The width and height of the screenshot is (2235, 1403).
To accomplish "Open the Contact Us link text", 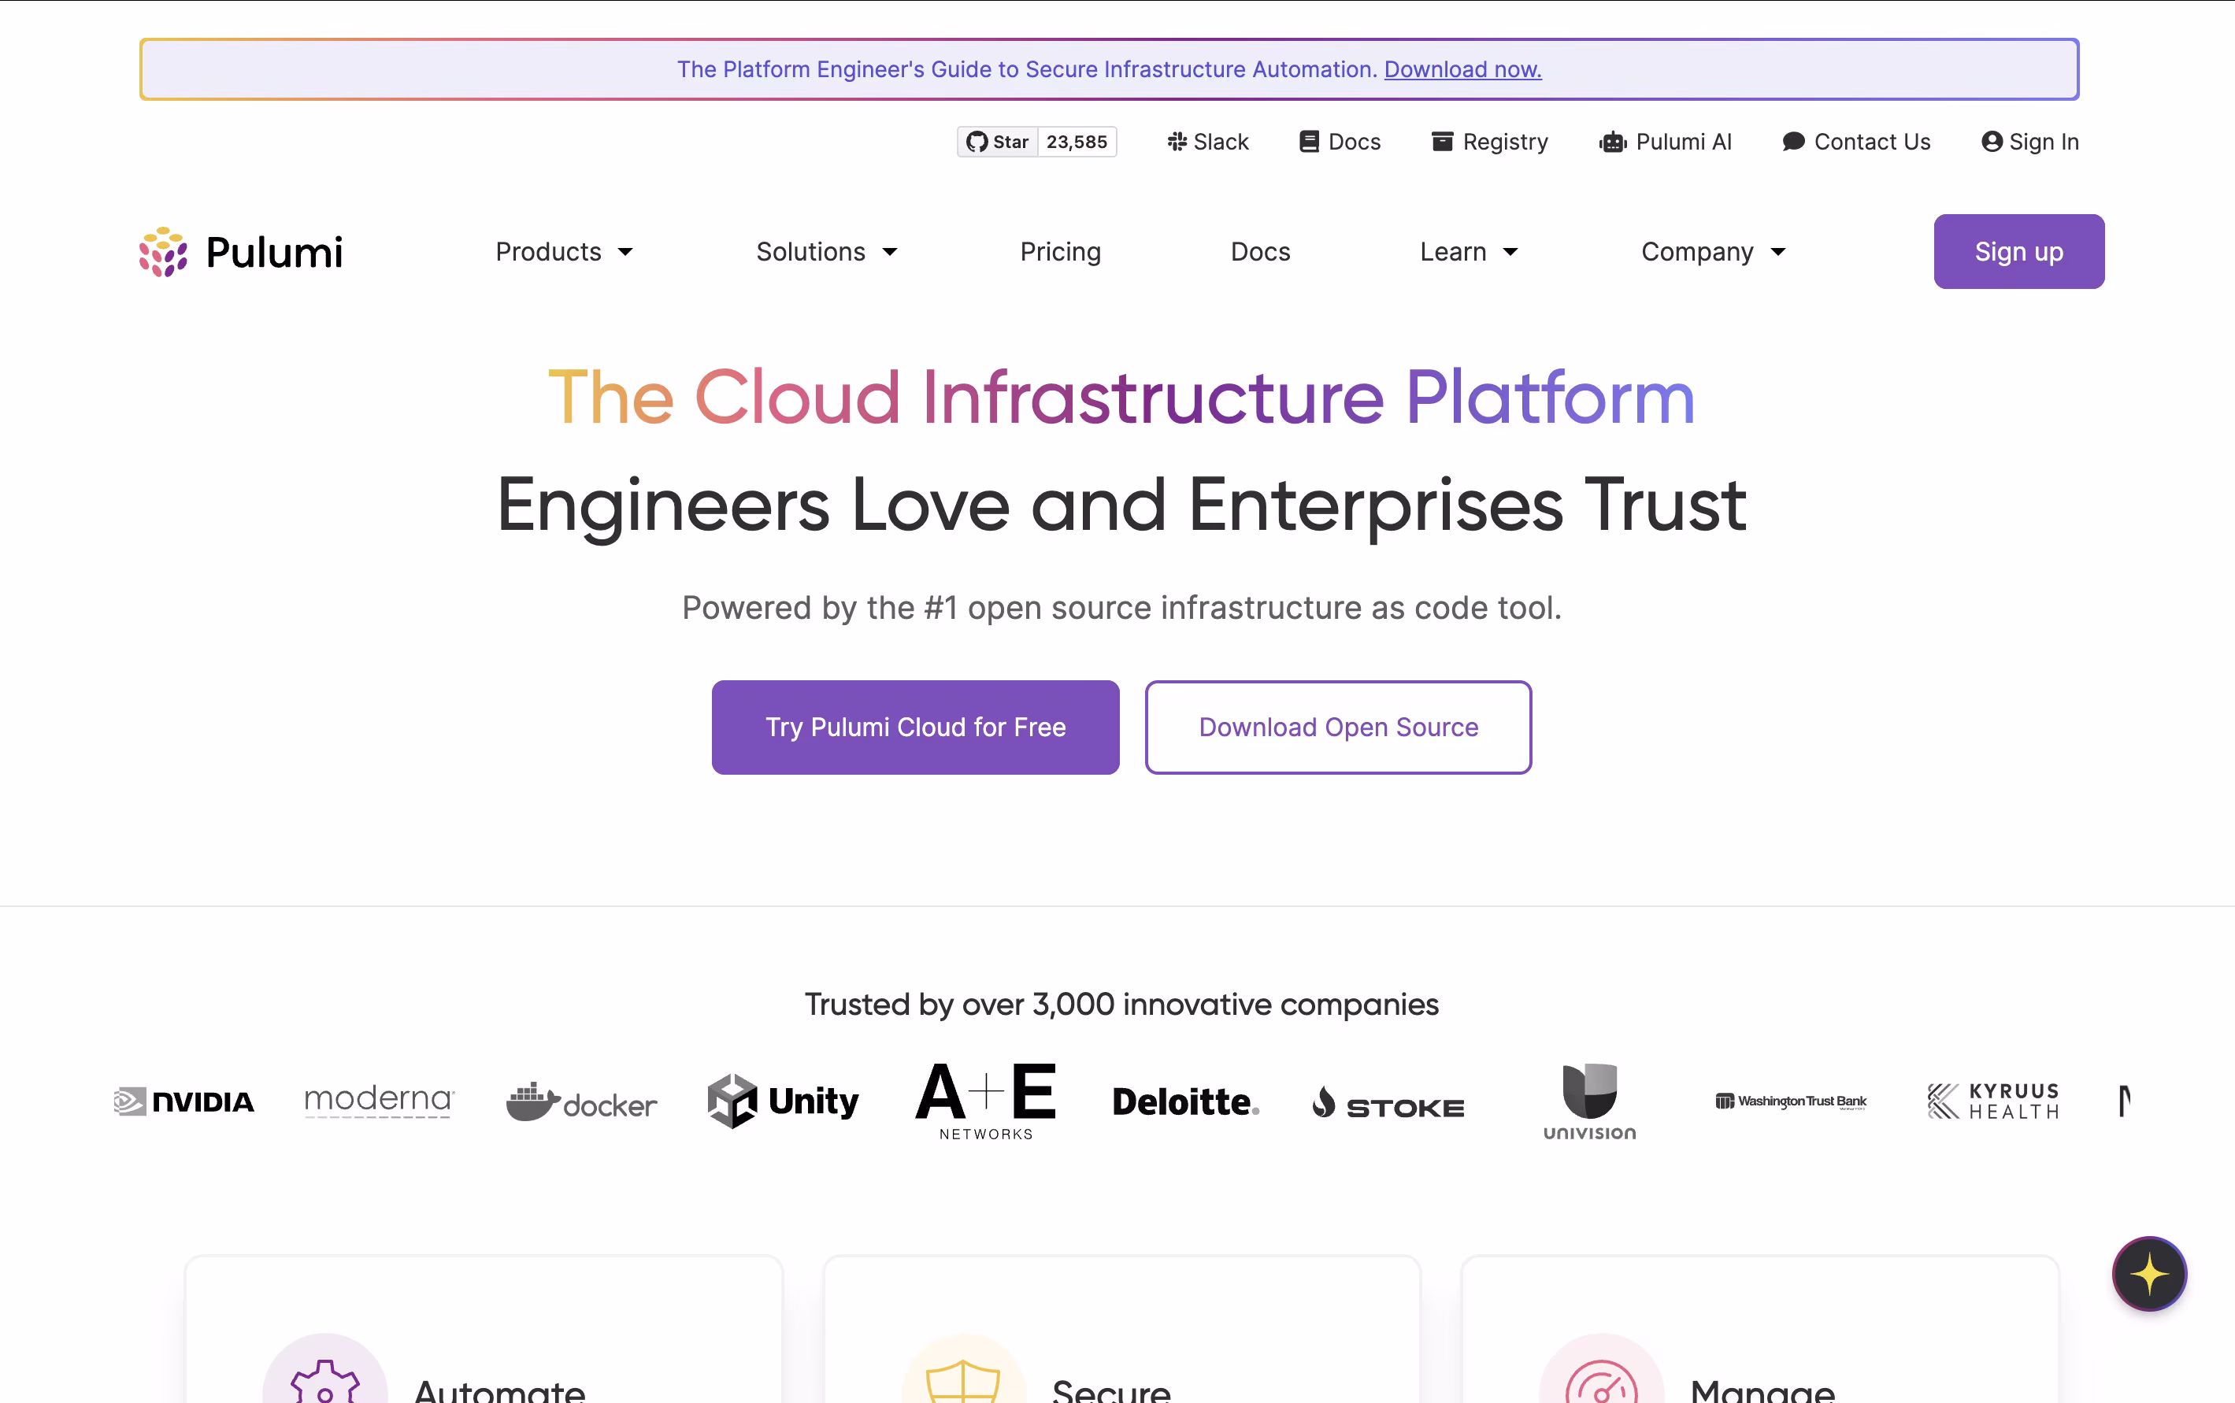I will tap(1872, 142).
